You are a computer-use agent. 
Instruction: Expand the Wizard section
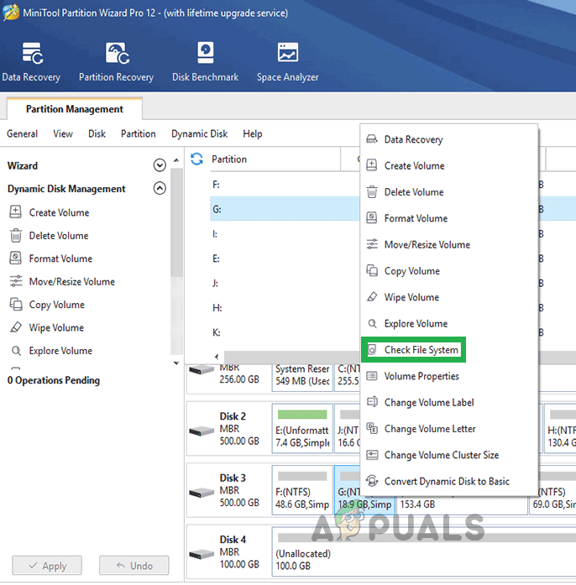coord(160,165)
